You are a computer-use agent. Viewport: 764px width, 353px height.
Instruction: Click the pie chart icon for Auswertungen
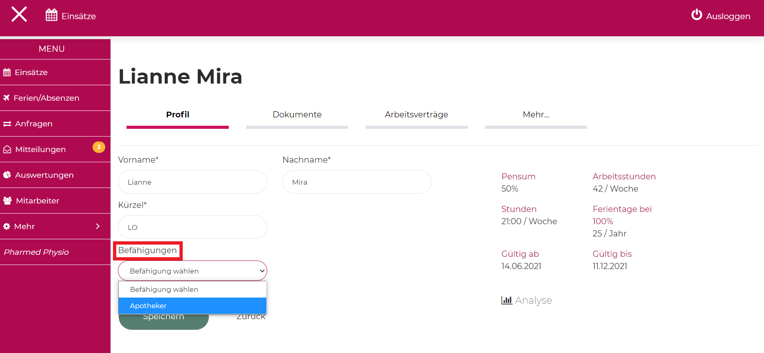click(7, 175)
